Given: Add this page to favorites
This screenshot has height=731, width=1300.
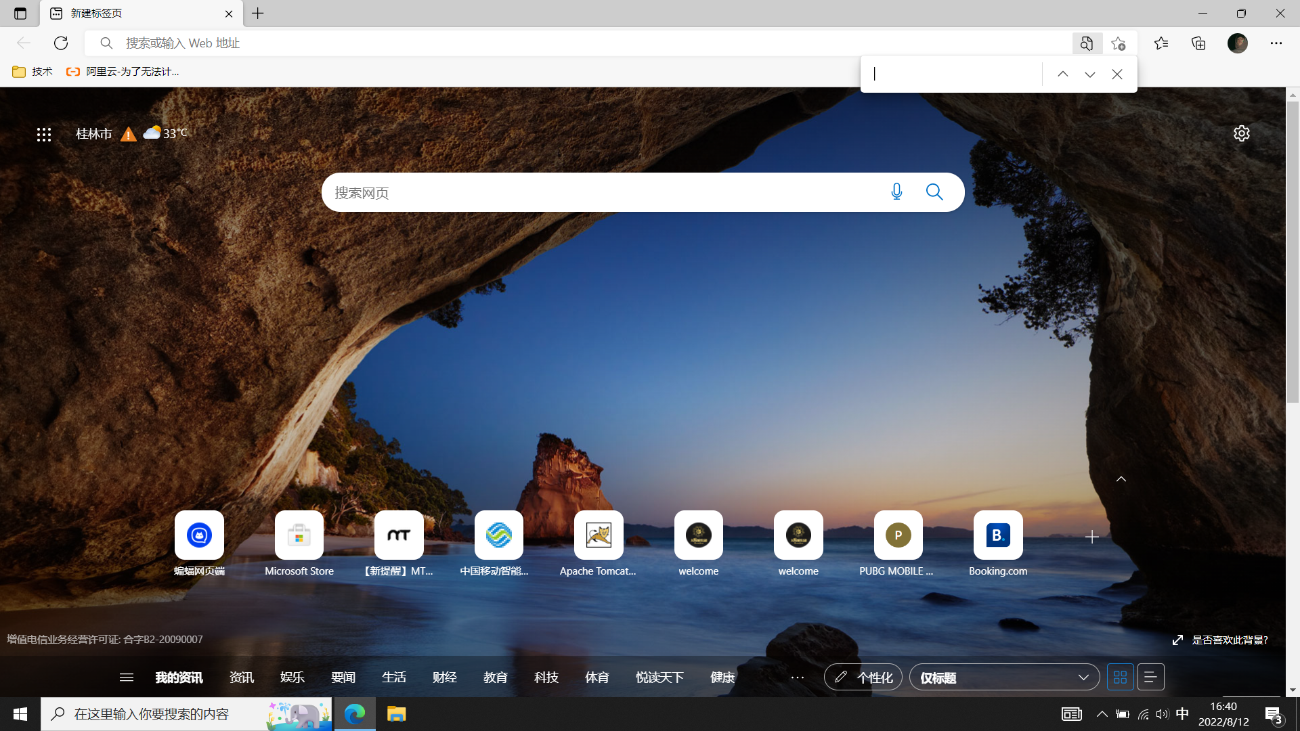Looking at the screenshot, I should [1118, 43].
